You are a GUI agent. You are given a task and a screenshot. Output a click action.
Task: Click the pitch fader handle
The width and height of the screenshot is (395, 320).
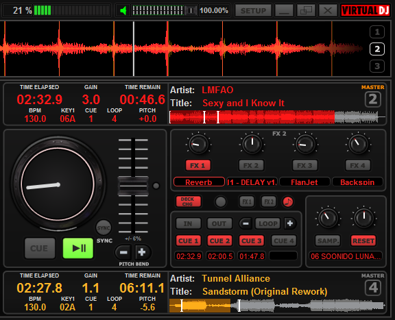pyautogui.click(x=133, y=186)
